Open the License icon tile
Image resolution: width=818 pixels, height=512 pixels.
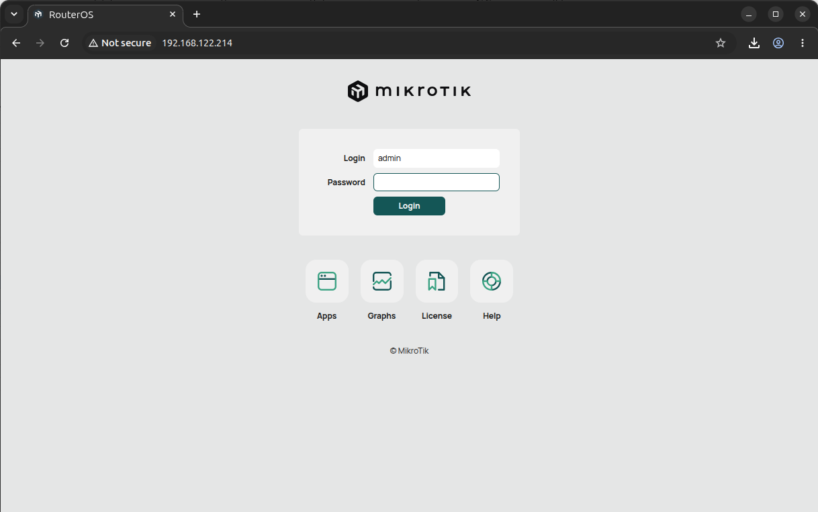[437, 281]
